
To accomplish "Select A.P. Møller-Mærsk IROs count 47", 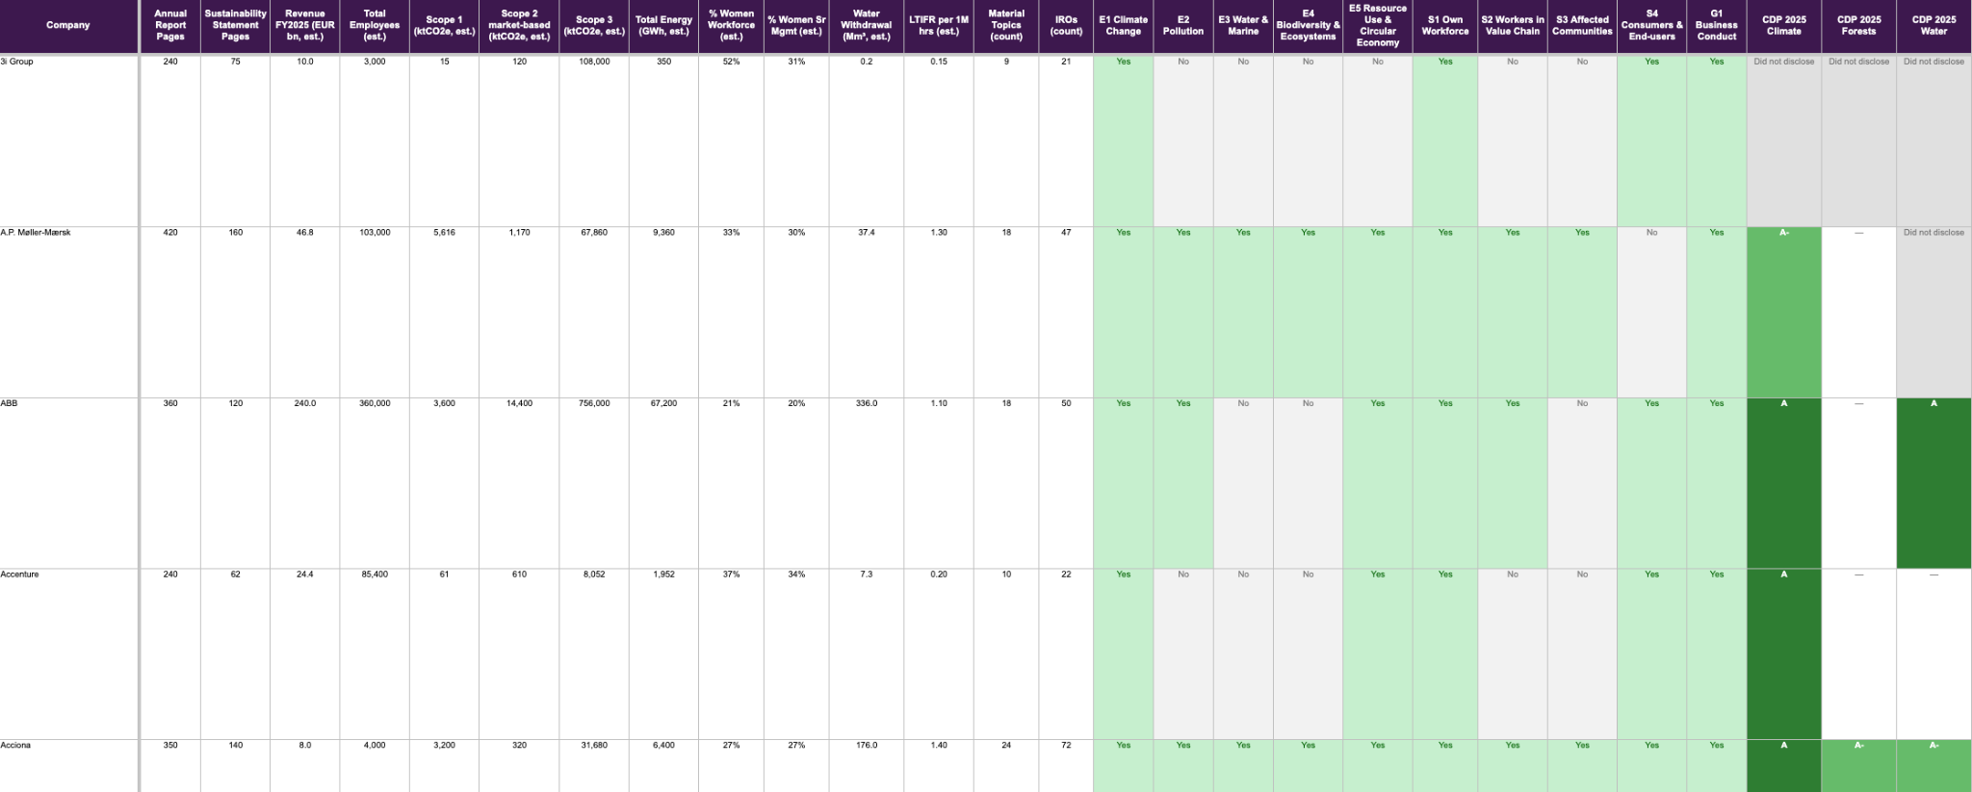I will tap(1066, 312).
